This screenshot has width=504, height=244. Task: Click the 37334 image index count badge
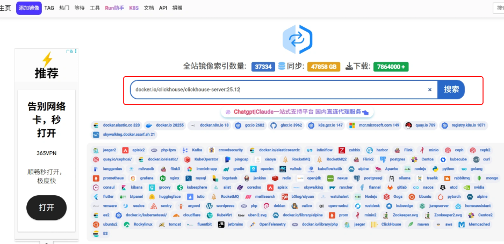point(263,66)
